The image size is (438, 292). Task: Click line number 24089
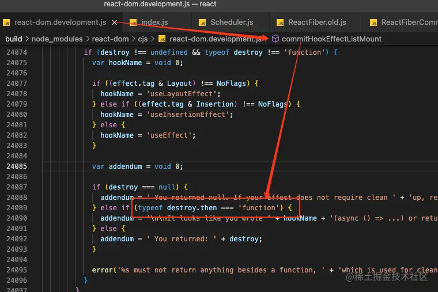(17, 208)
